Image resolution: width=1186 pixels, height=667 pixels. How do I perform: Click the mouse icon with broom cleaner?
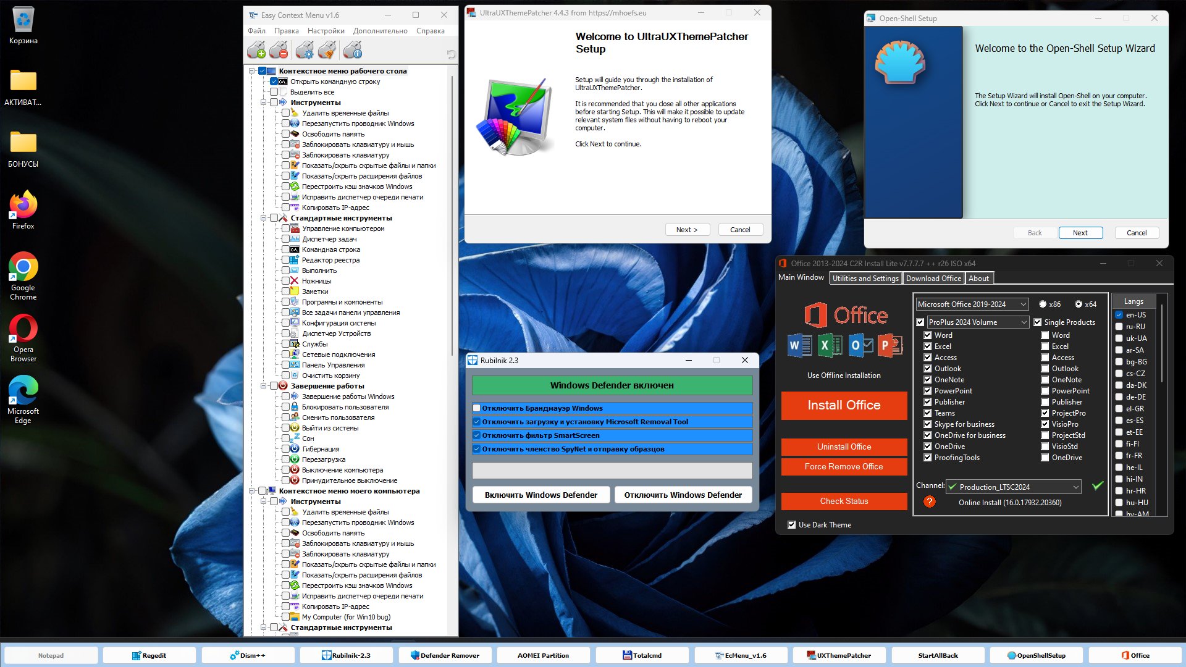327,50
